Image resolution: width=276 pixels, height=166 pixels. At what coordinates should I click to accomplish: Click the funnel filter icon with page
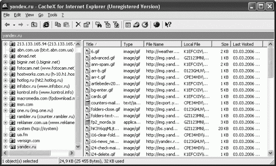[107, 24]
